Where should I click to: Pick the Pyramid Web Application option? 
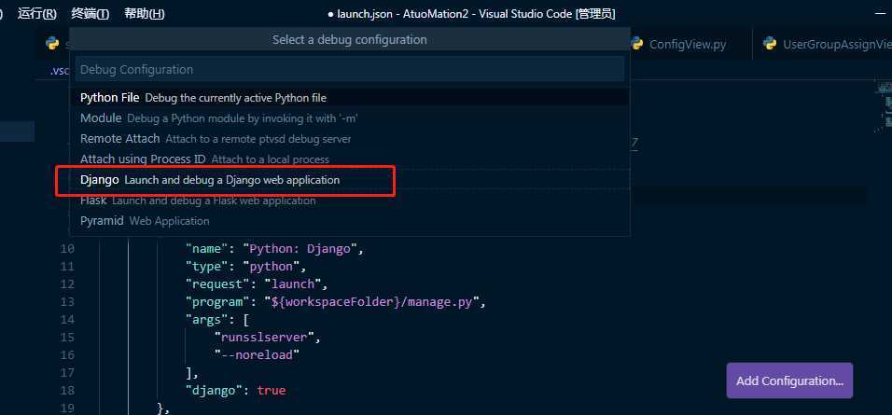coord(349,221)
